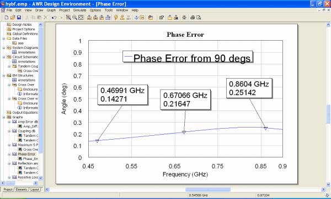Click the New Project toolbar icon
This screenshot has width=331, height=199.
coord(7,18)
